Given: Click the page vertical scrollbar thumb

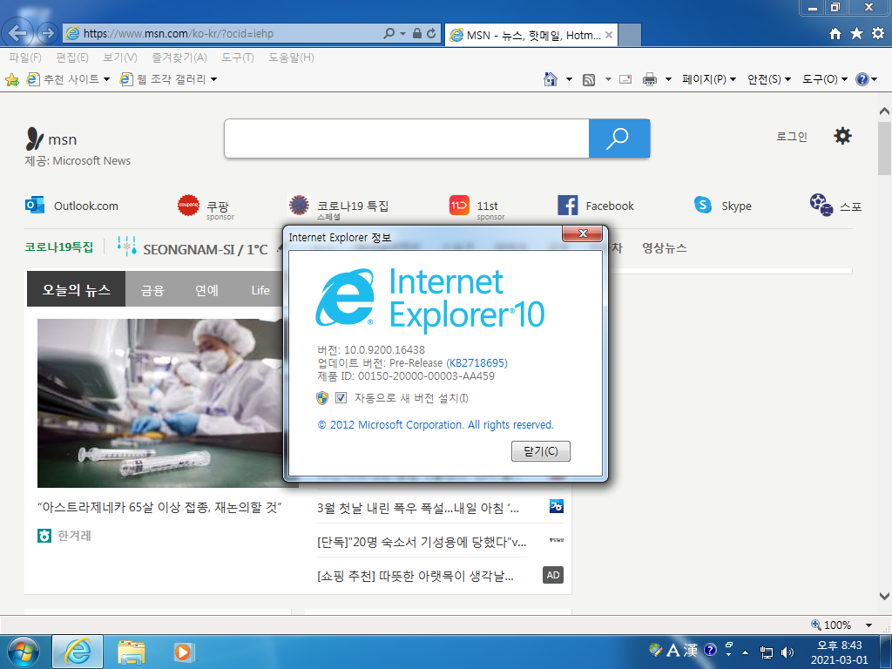Looking at the screenshot, I should point(884,148).
